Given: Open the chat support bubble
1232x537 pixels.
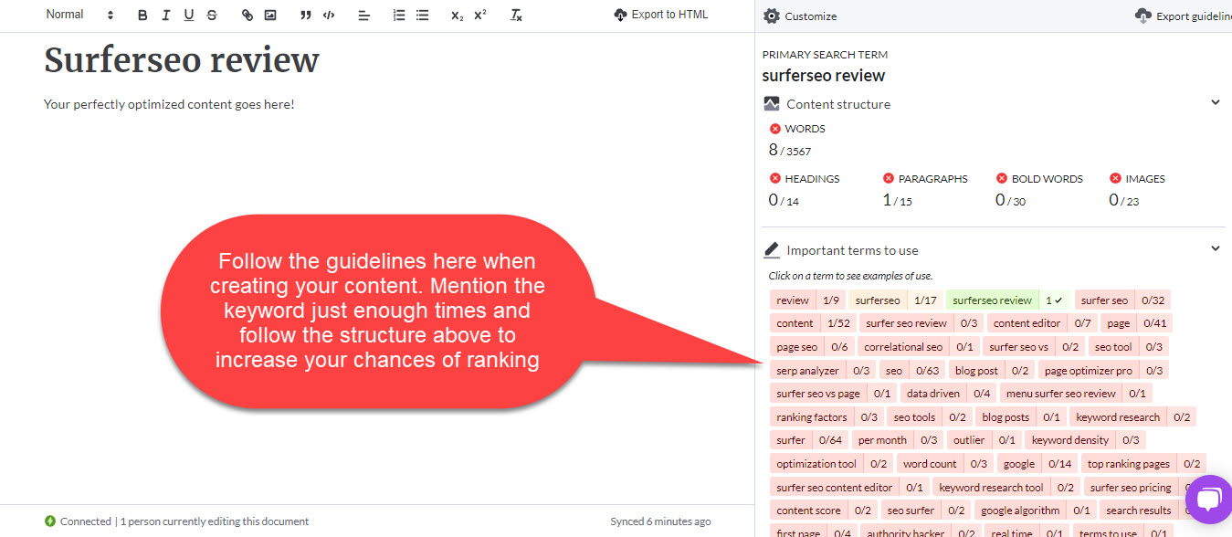Looking at the screenshot, I should [1207, 500].
